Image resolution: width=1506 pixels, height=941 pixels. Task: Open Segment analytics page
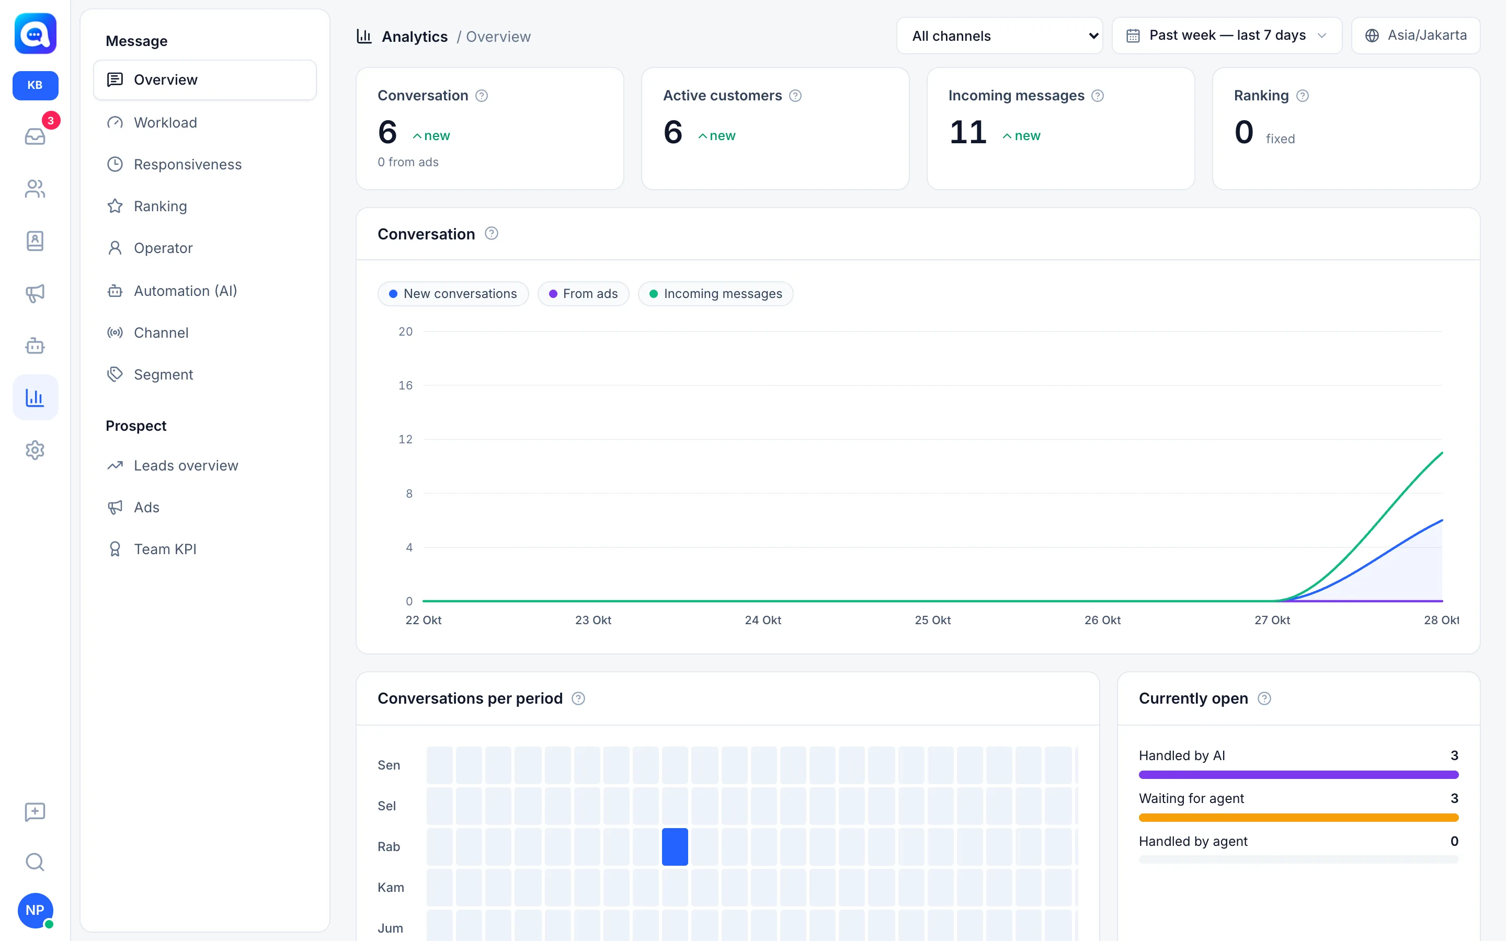(x=205, y=374)
